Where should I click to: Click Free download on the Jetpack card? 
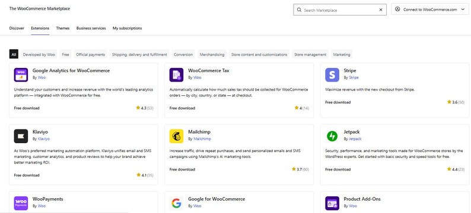[x=338, y=170]
